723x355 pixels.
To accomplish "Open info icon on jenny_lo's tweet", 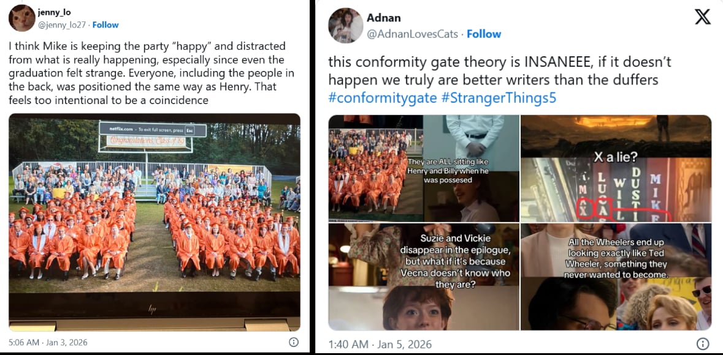I will (x=293, y=342).
